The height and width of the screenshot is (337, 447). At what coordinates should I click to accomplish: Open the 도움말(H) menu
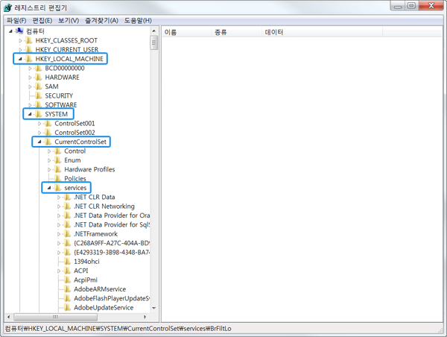coord(138,21)
